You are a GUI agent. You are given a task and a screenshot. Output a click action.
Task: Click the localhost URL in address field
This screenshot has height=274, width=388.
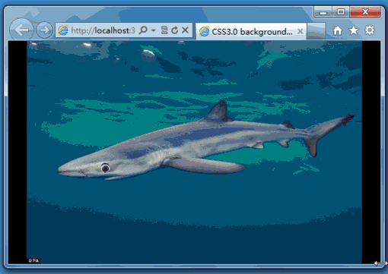tap(103, 30)
